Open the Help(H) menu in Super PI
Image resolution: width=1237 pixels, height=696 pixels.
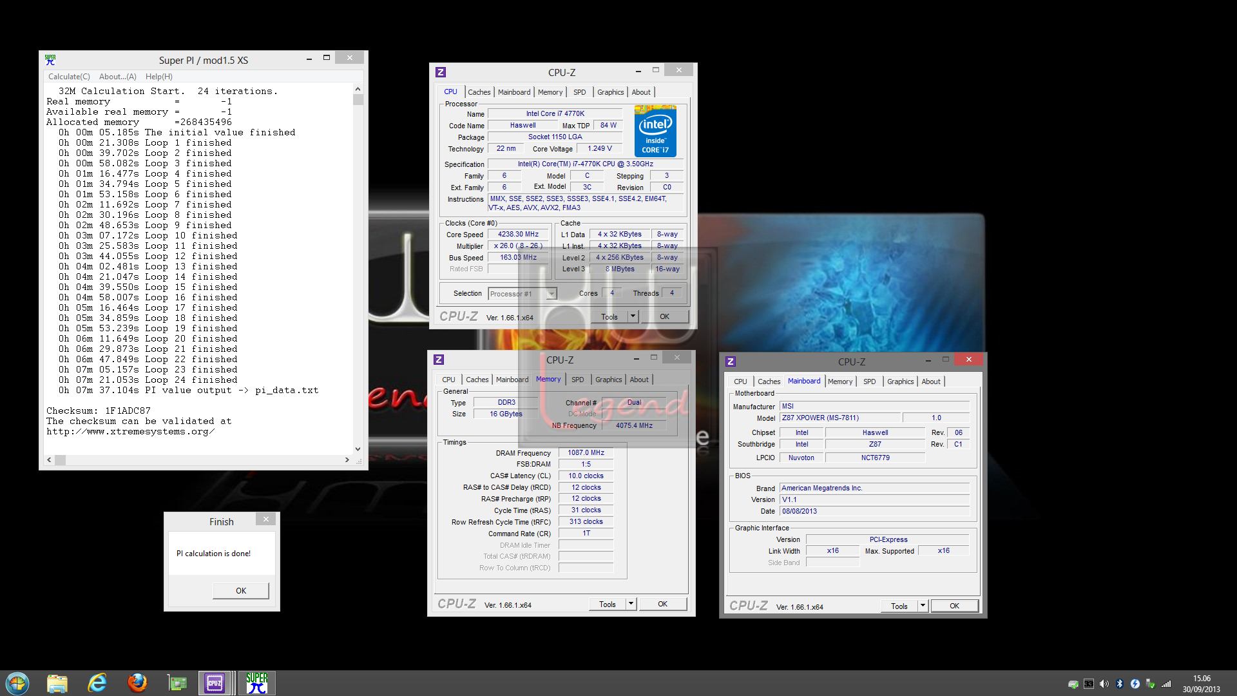pos(159,77)
